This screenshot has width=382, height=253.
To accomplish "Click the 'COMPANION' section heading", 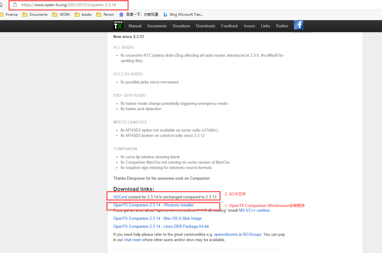I will (125, 149).
